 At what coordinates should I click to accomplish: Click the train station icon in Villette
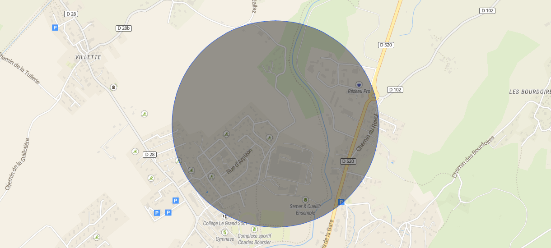click(x=113, y=87)
